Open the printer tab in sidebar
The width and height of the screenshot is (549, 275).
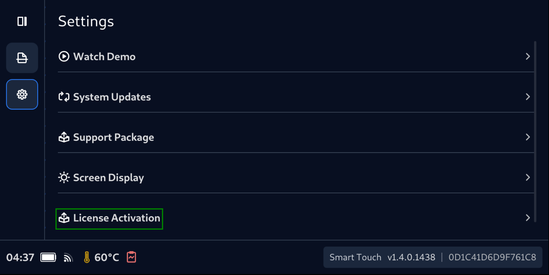[22, 58]
